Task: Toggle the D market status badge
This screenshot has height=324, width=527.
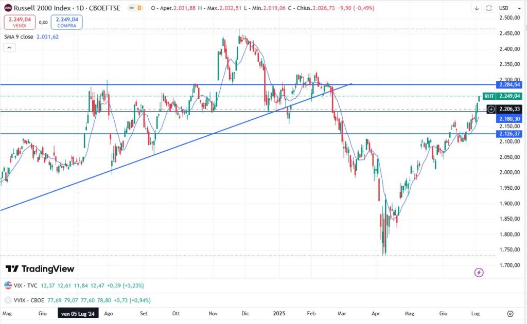Action: click(139, 8)
